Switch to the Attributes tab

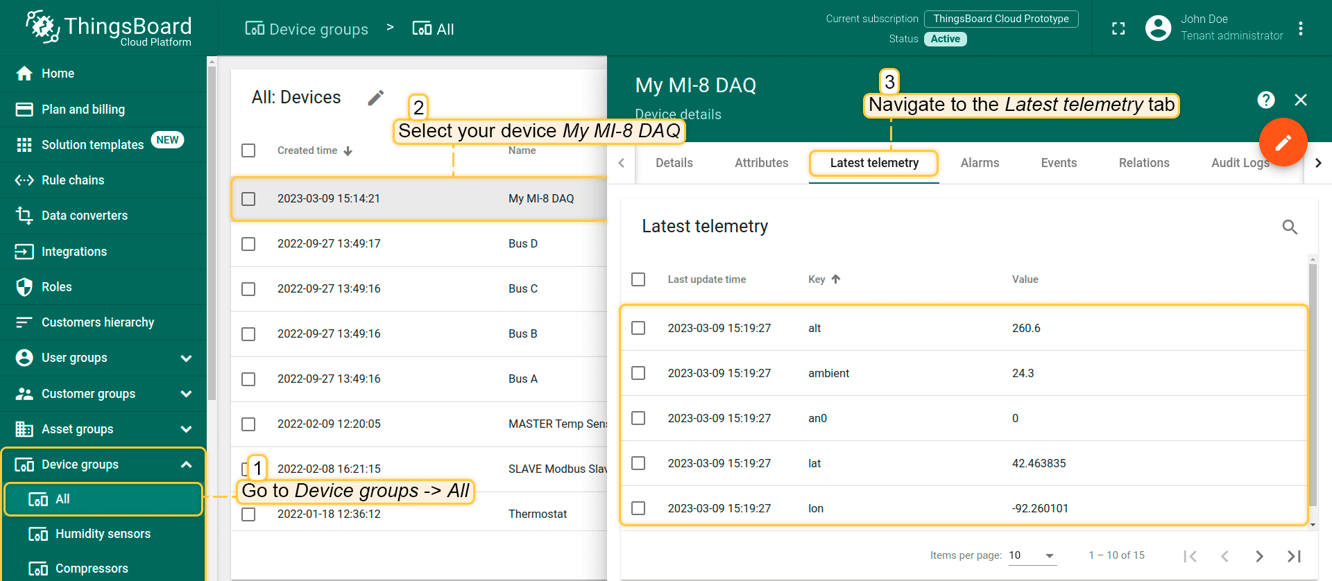tap(761, 163)
